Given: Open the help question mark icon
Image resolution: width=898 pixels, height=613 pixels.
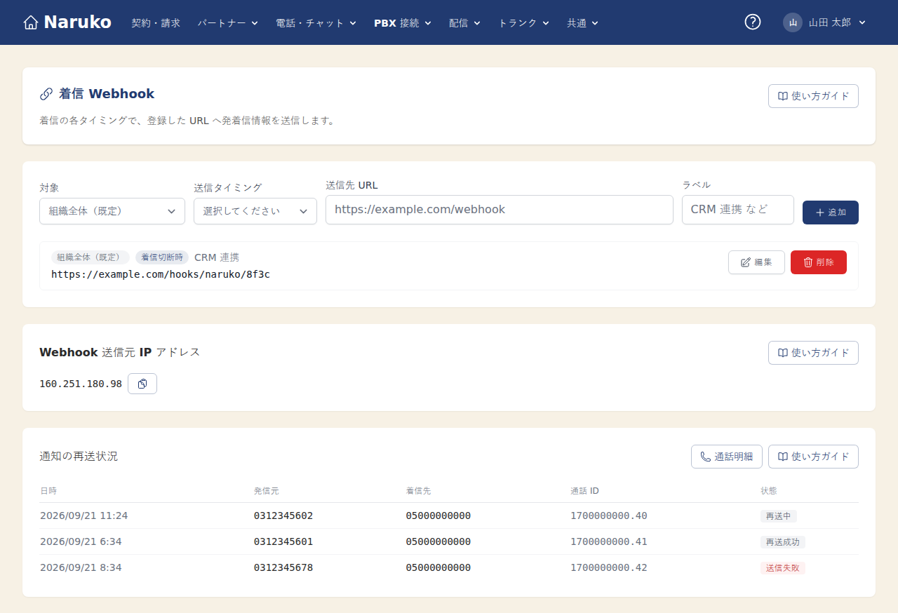Looking at the screenshot, I should (753, 22).
